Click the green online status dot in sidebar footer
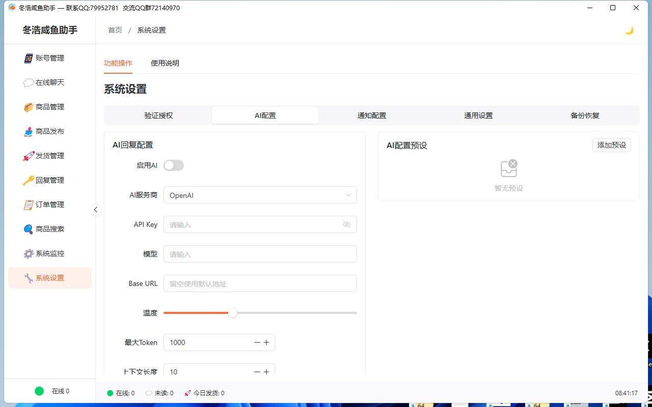The image size is (652, 407). 39,391
